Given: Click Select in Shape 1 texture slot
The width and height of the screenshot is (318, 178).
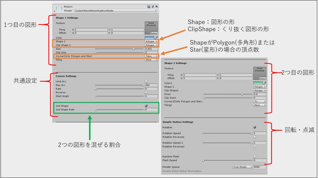Looking at the screenshot, I should point(154,33).
